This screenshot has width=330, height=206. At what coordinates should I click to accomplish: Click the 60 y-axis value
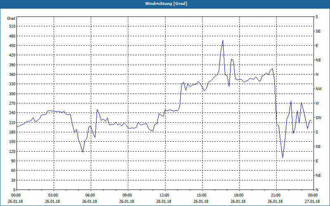[x=13, y=171]
